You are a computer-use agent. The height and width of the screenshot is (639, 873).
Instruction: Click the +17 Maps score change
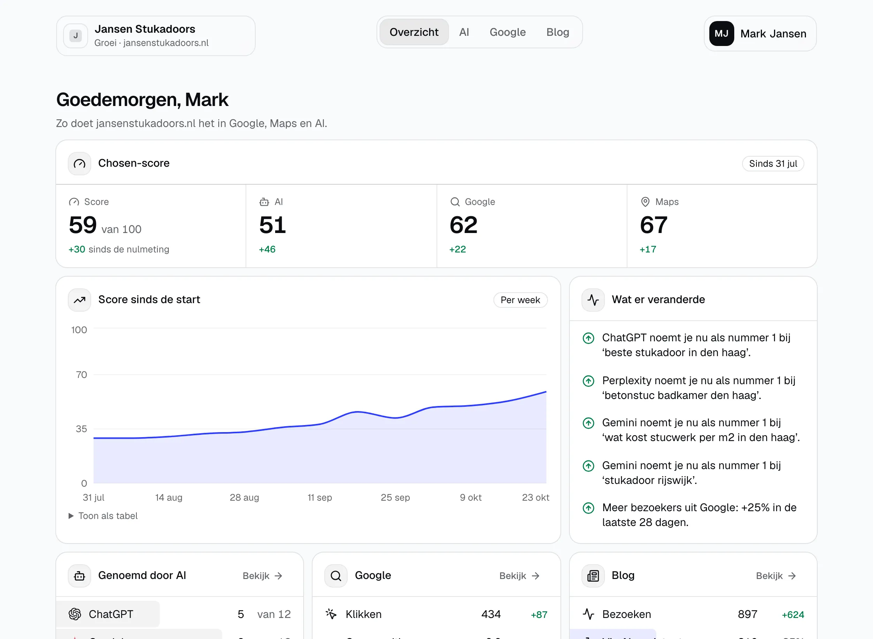point(648,249)
